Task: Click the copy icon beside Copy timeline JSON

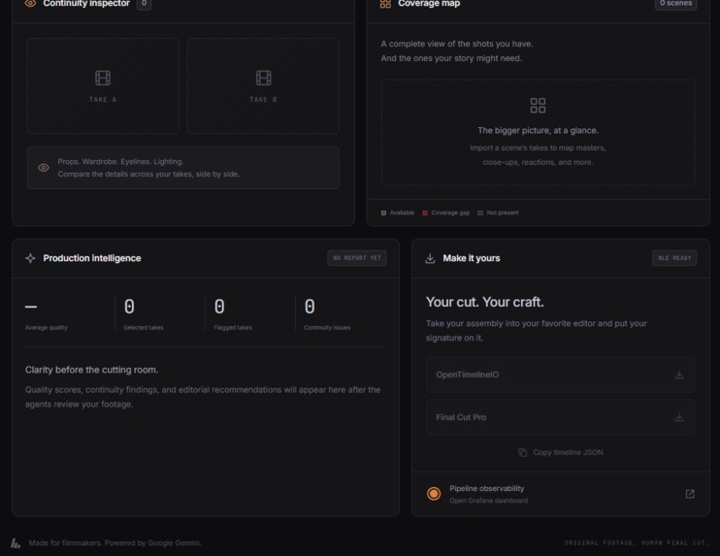Action: 523,453
